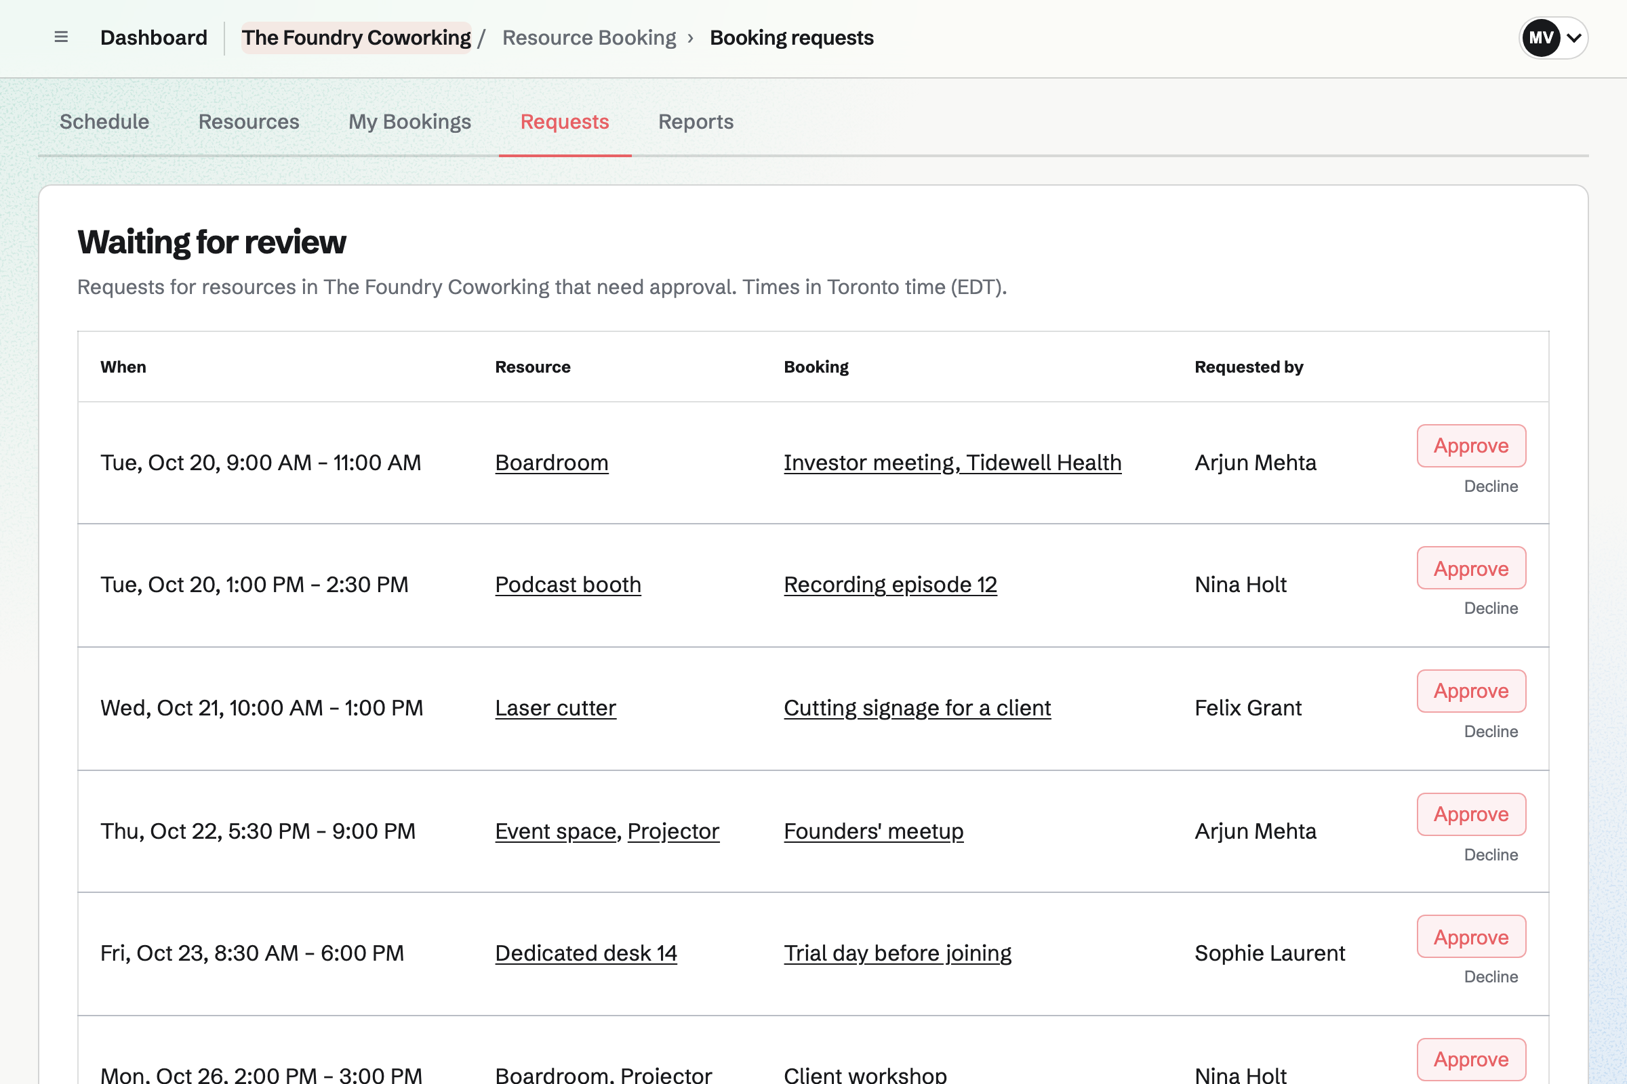Select The Foundry Coworking breadcrumb
The height and width of the screenshot is (1084, 1627).
(x=357, y=37)
